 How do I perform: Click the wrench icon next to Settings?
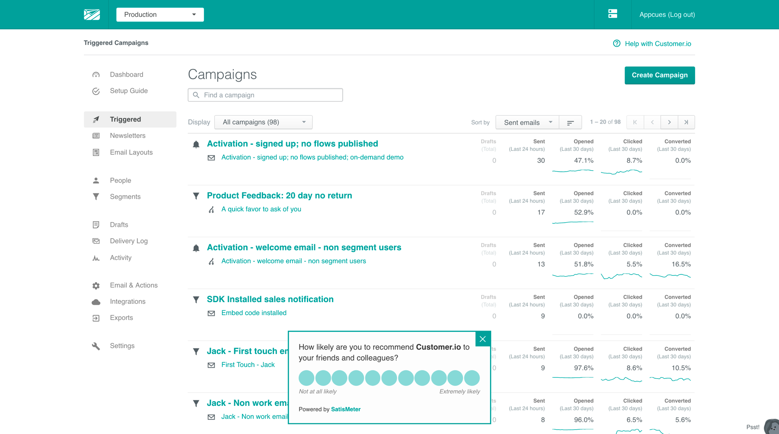click(x=96, y=346)
